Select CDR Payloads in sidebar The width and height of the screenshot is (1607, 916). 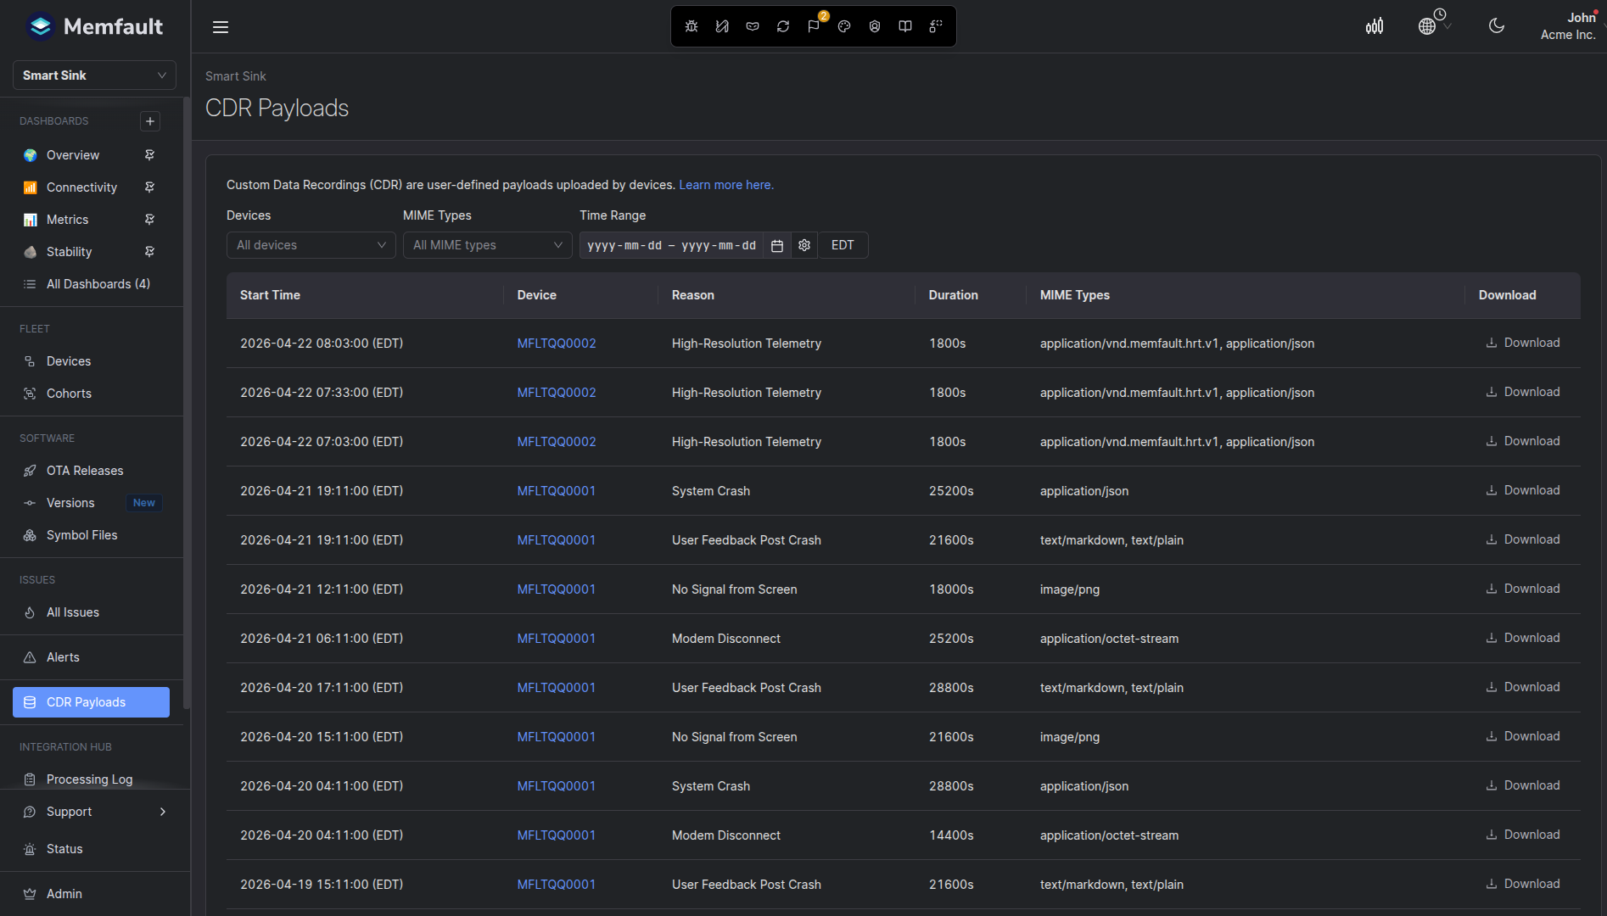[91, 702]
